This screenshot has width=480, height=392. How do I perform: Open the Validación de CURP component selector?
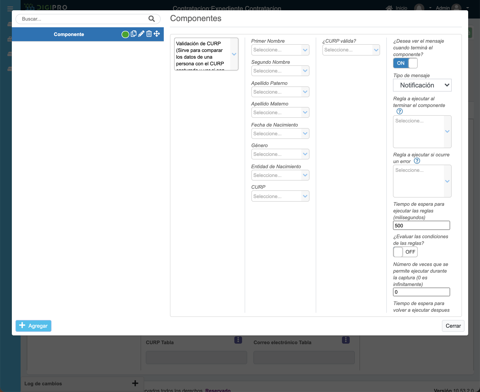pos(206,54)
